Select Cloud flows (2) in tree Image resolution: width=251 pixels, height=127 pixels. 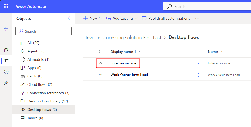pyautogui.click(x=44, y=84)
